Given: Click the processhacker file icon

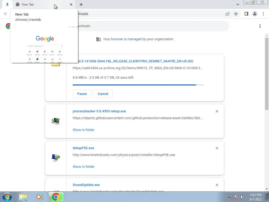Looking at the screenshot, I should 56,121.
